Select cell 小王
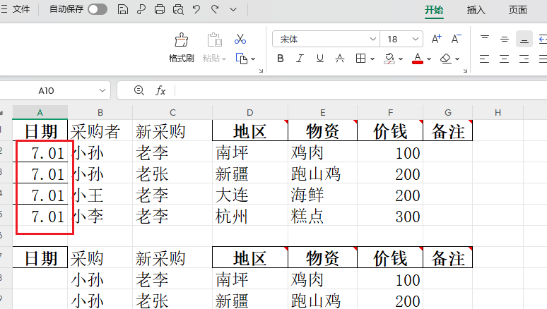547x309 pixels. tap(100, 195)
